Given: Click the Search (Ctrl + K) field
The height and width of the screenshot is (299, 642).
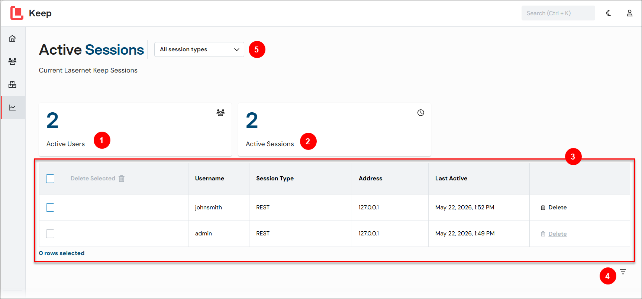Looking at the screenshot, I should pyautogui.click(x=558, y=13).
